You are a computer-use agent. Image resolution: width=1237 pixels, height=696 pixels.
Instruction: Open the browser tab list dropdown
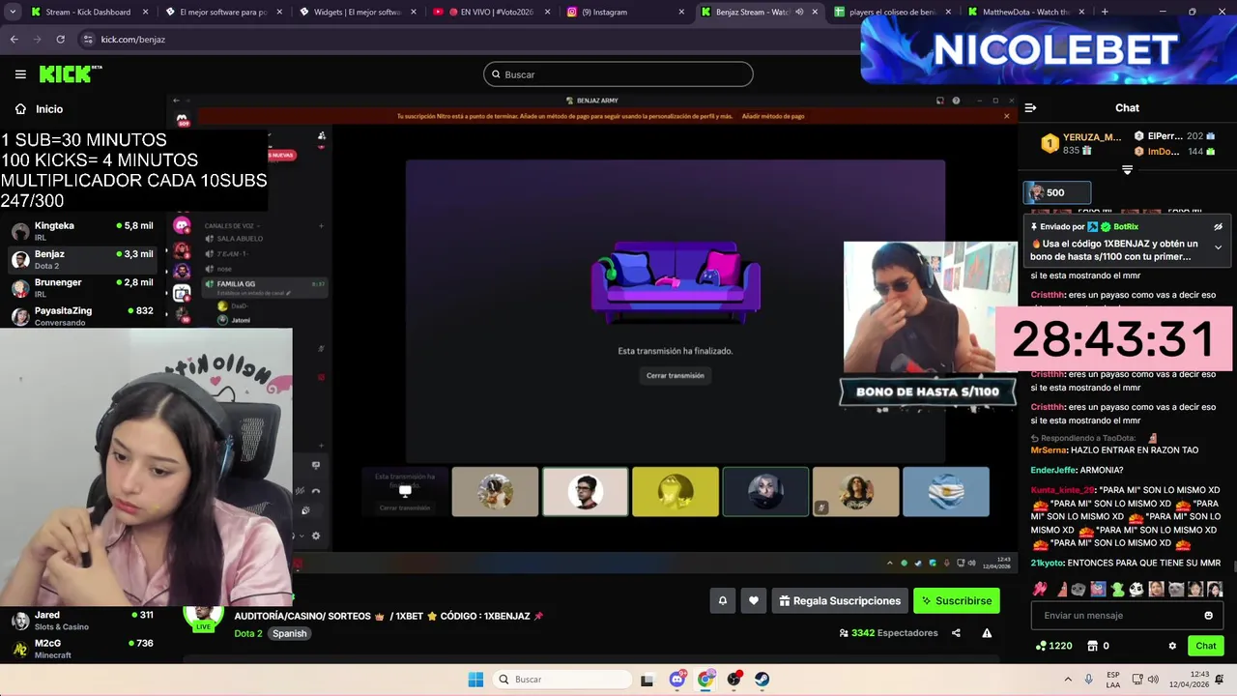[x=13, y=12]
